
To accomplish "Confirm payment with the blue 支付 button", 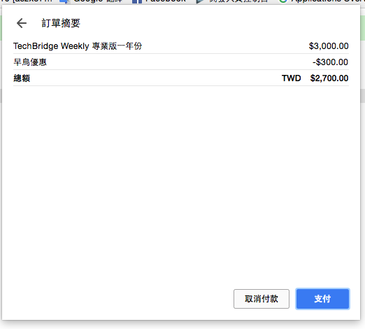I will point(322,299).
